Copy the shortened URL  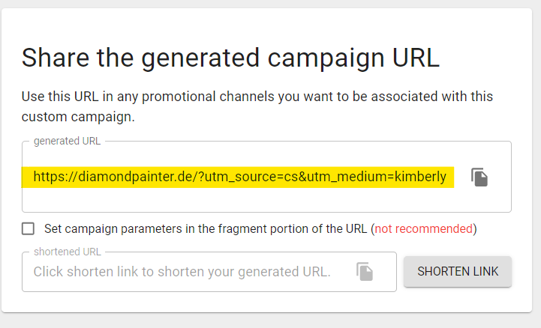pos(365,272)
